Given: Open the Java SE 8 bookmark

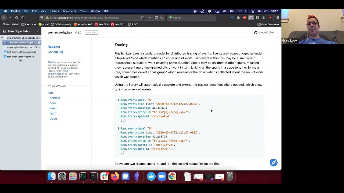Looking at the screenshot, I should pyautogui.click(x=102, y=24).
